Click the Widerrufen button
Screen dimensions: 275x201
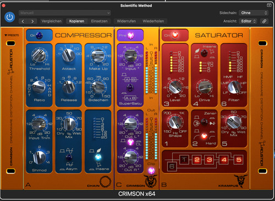127,21
